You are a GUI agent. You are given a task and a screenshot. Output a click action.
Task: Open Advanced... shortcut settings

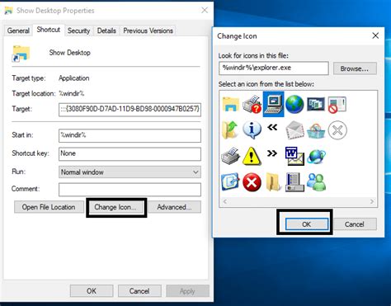coord(174,207)
